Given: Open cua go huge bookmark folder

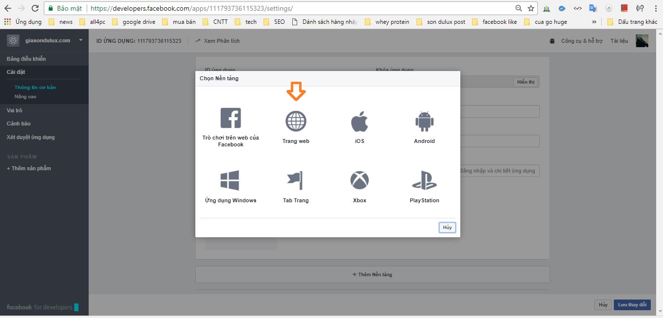Looking at the screenshot, I should pyautogui.click(x=546, y=22).
